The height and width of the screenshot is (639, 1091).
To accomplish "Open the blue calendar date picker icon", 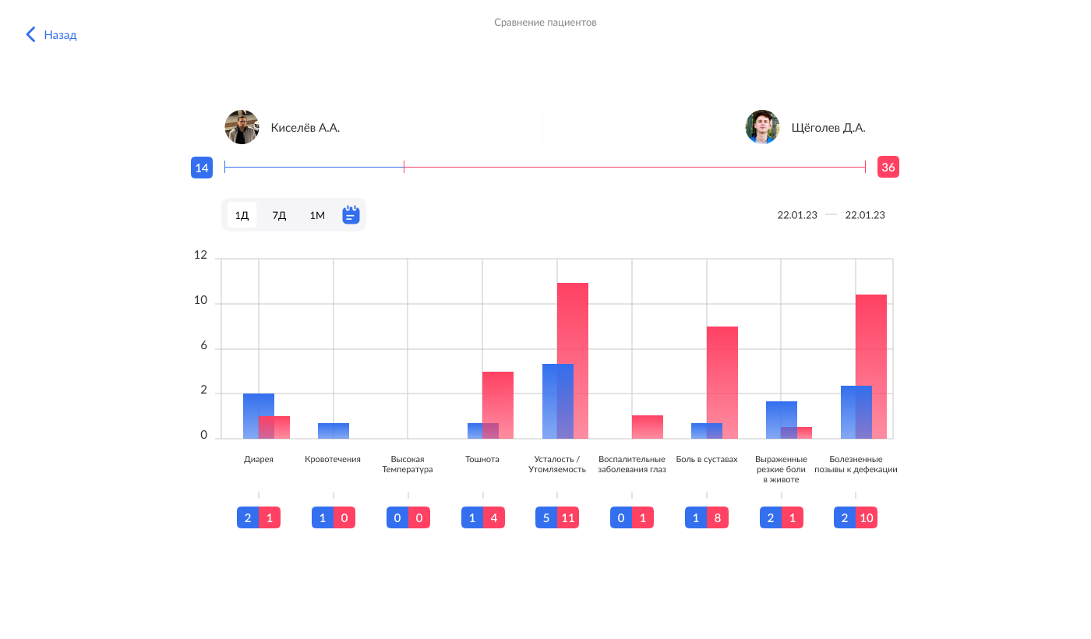I will click(x=351, y=214).
